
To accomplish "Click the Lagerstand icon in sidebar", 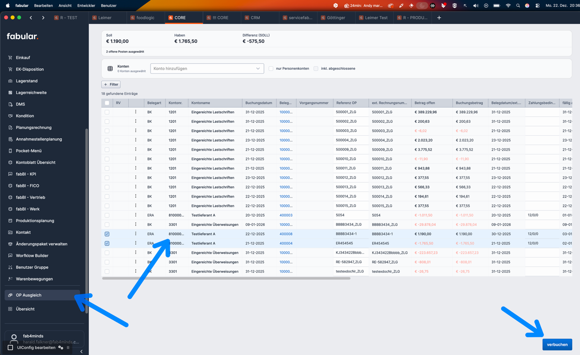I will tap(10, 81).
